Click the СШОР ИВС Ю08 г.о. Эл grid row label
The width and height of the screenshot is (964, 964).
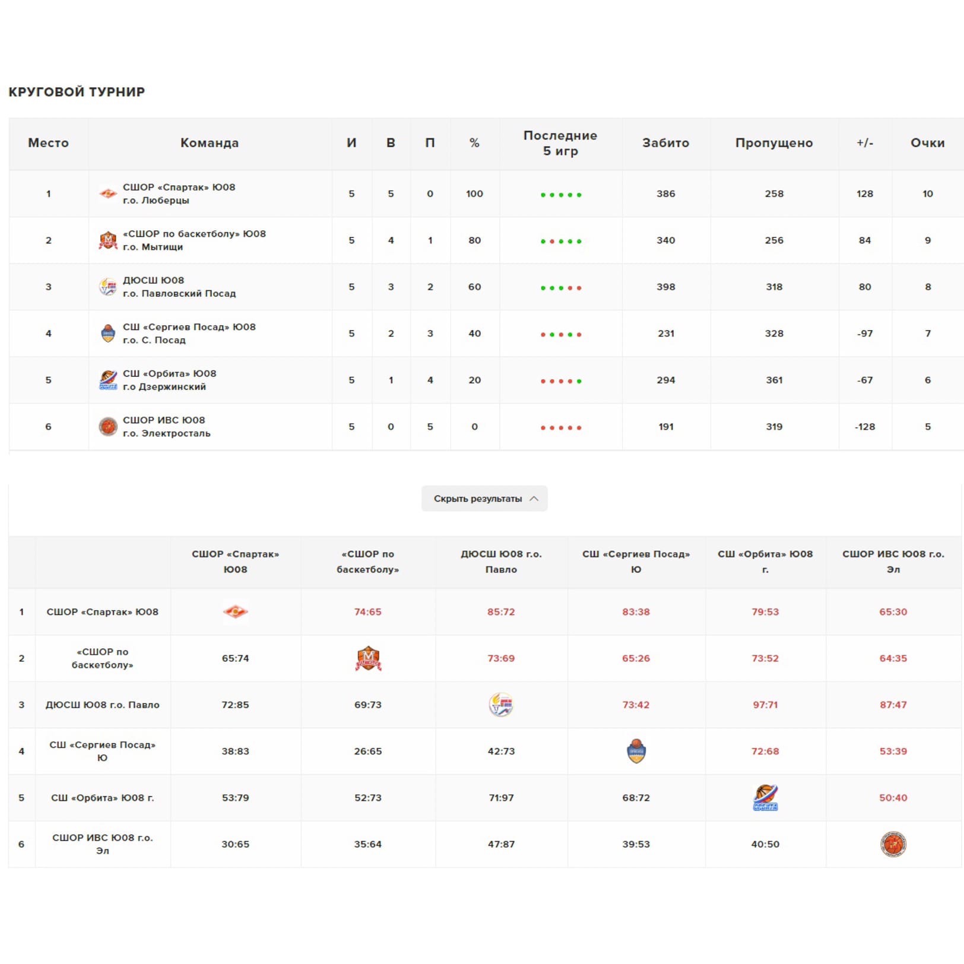tap(103, 844)
